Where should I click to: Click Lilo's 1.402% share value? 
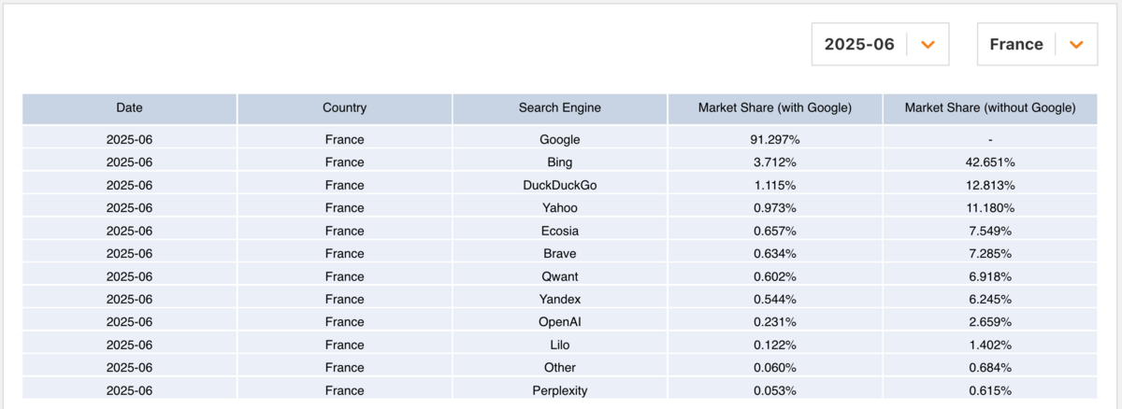click(990, 346)
